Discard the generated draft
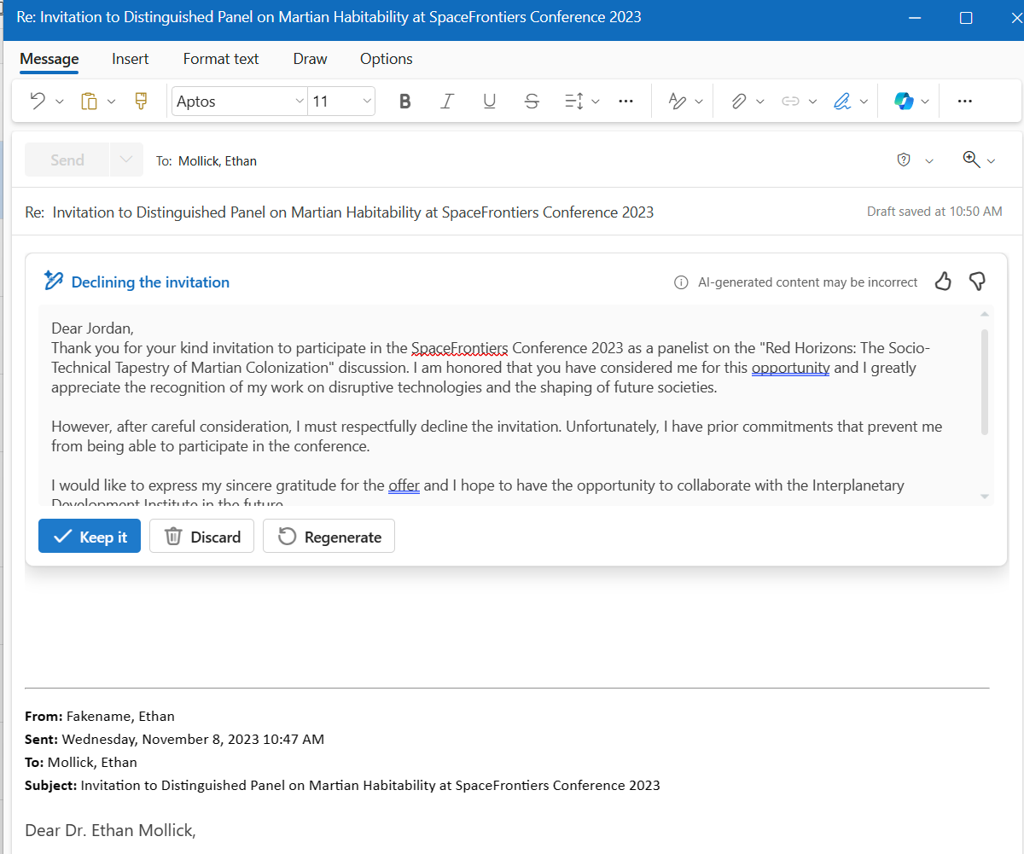 201,537
